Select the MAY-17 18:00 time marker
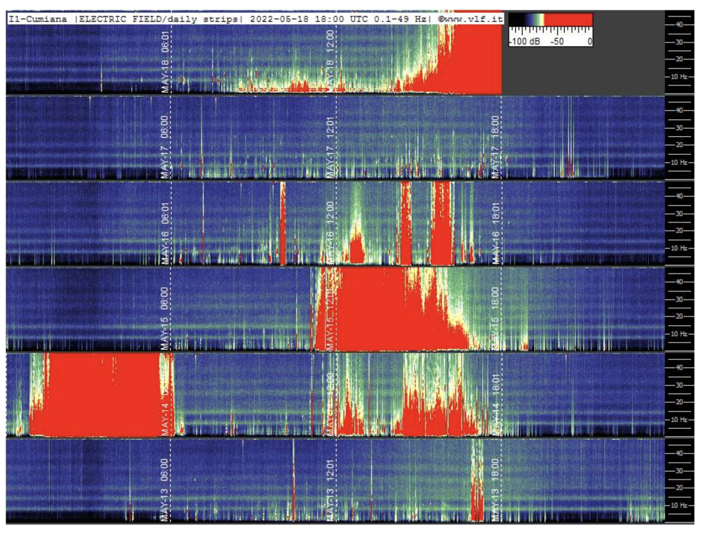This screenshot has width=723, height=538. point(495,147)
